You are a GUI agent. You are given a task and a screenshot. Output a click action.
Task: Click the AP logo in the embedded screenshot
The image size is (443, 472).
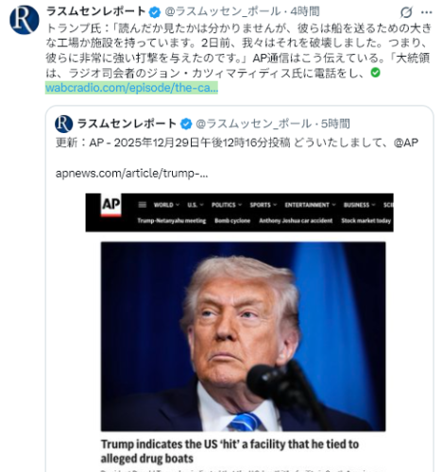[111, 205]
